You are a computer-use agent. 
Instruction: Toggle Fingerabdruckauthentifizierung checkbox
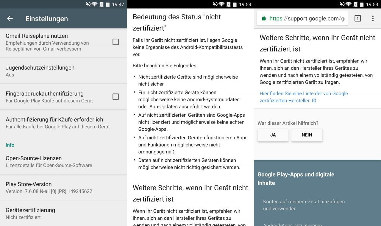tap(115, 97)
